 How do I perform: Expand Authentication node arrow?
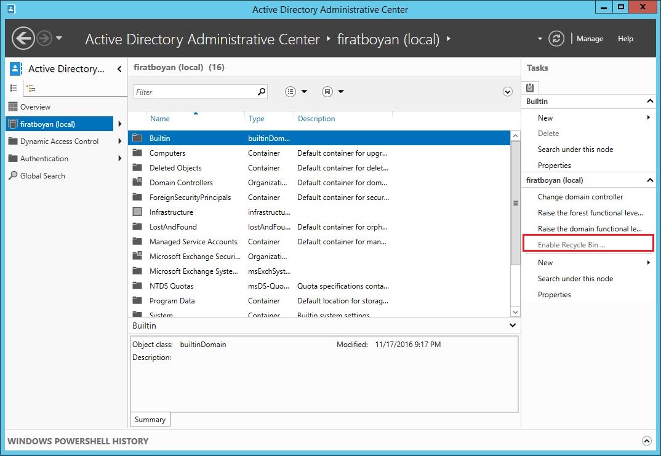120,159
